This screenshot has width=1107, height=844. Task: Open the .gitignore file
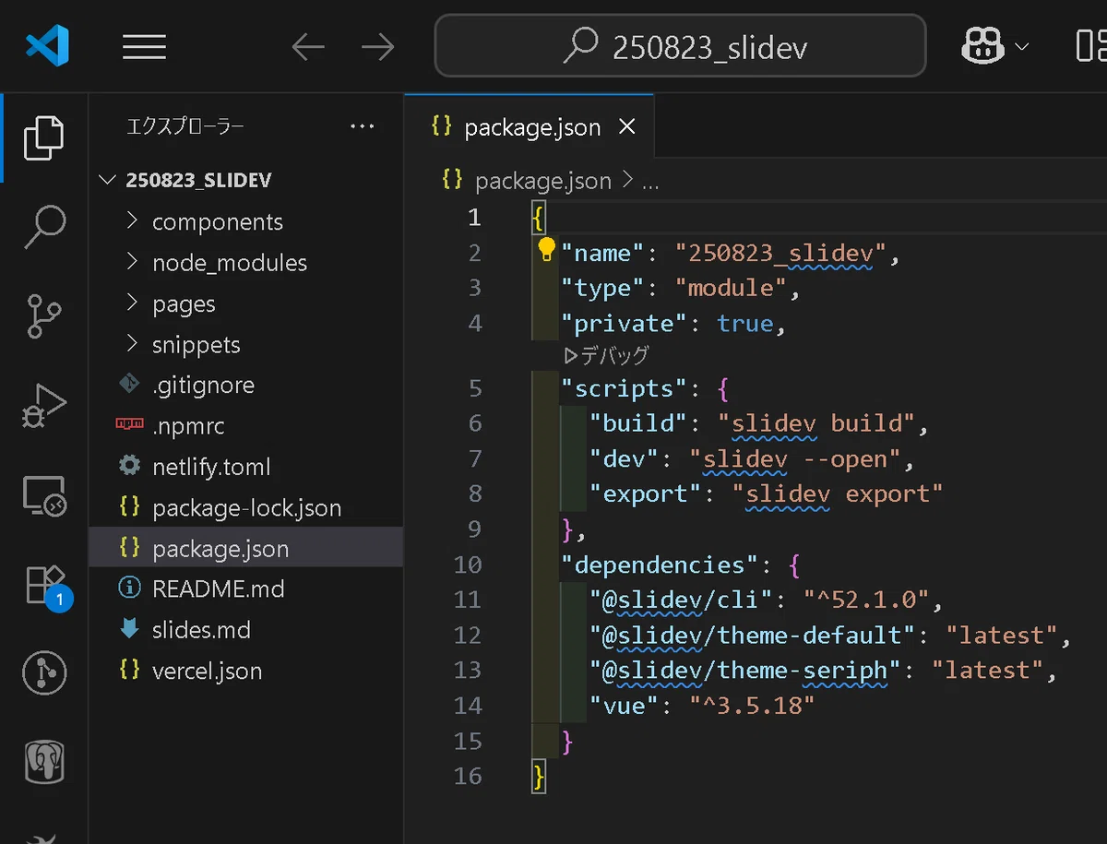click(x=245, y=385)
